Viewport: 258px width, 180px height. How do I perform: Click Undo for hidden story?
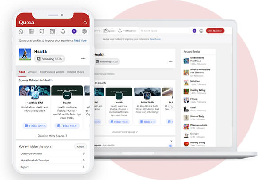tap(81, 146)
